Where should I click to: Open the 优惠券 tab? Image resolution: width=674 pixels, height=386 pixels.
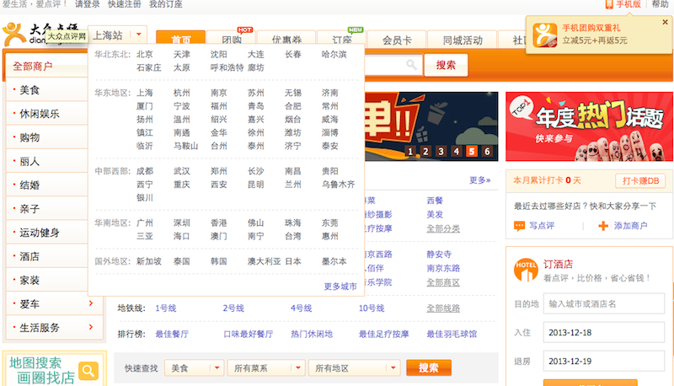286,39
